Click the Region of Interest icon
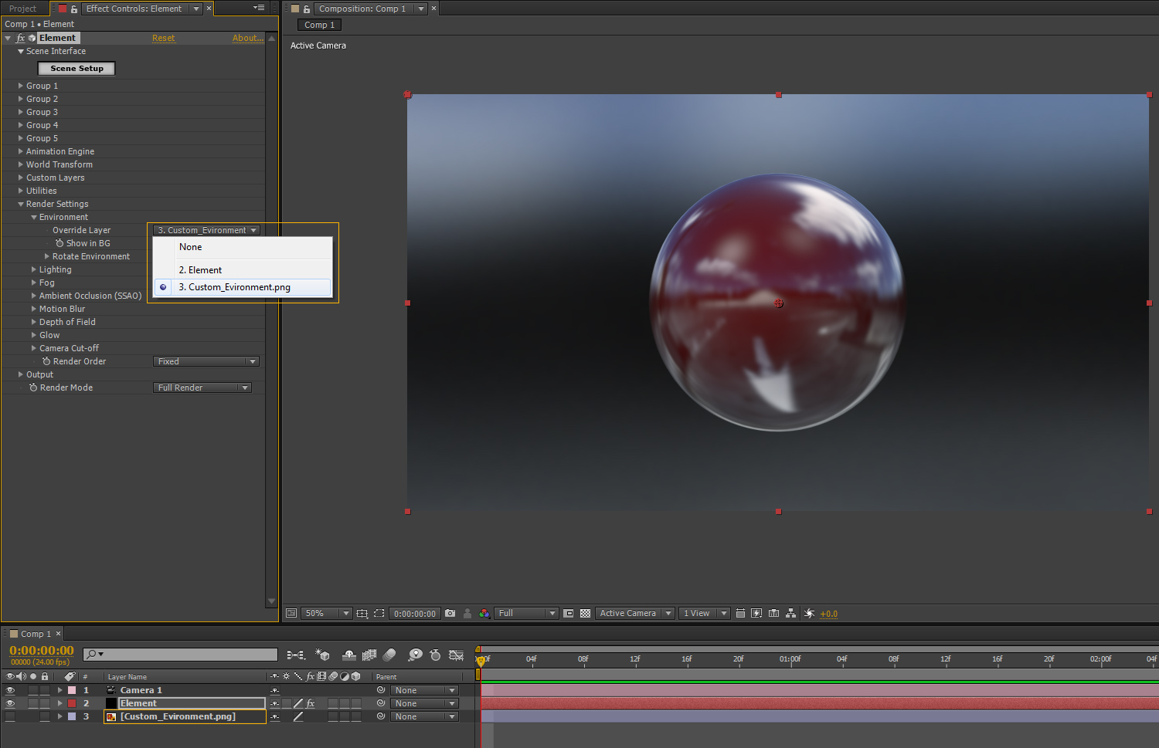Screen dimensions: 1159x748 coord(379,614)
